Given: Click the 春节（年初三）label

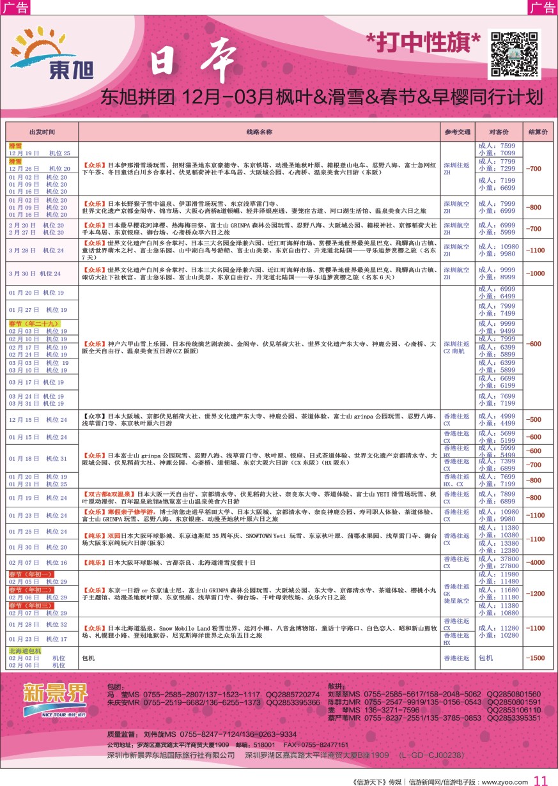Looking at the screenshot, I should tap(31, 605).
